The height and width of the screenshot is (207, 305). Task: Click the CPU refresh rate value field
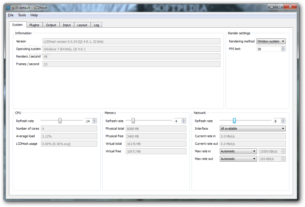[89, 121]
